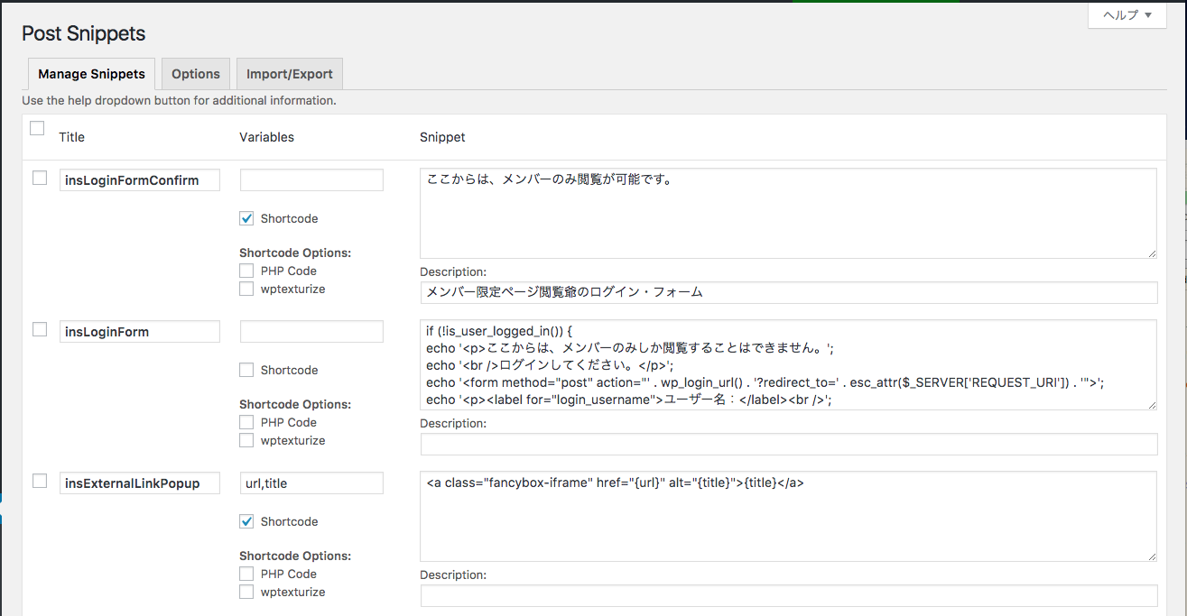Edit the insLoginForm title field

[x=140, y=332]
